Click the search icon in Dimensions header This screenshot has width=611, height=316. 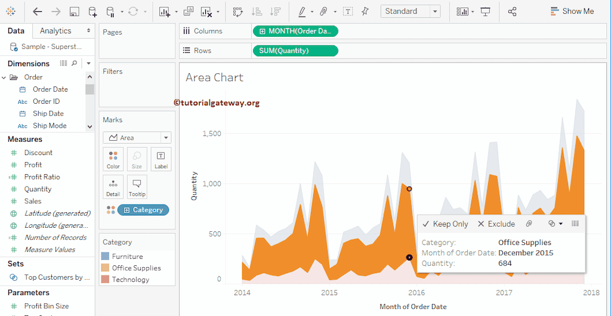[x=75, y=63]
